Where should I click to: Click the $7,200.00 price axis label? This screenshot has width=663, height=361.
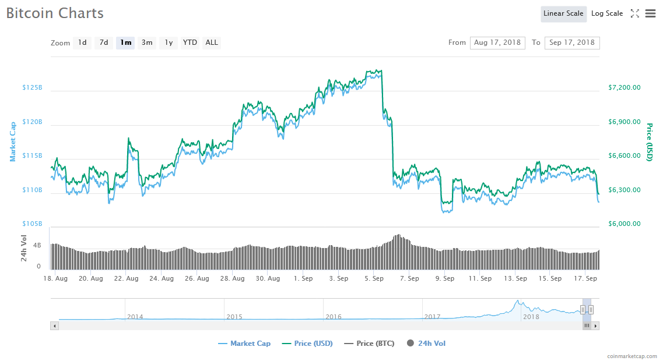coord(625,88)
